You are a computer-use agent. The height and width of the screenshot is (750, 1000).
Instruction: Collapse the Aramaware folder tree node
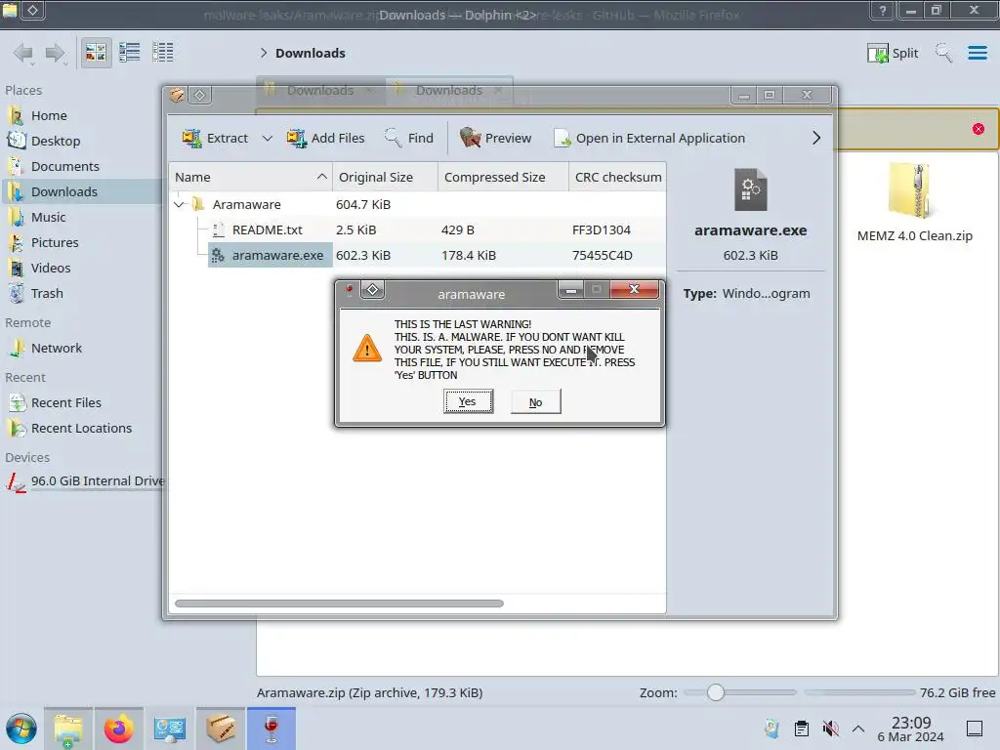[x=180, y=204]
